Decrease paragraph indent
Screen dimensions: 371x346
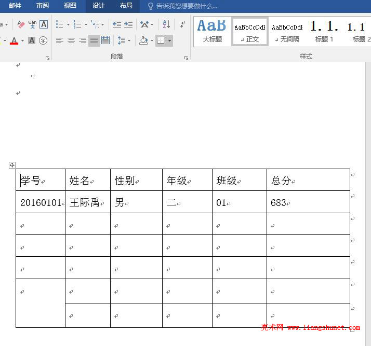coord(117,24)
